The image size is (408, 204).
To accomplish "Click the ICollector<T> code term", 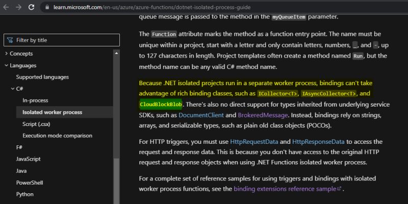I will pyautogui.click(x=277, y=94).
